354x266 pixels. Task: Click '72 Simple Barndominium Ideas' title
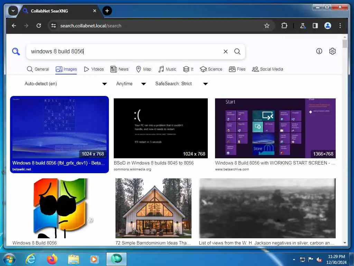tap(153, 243)
